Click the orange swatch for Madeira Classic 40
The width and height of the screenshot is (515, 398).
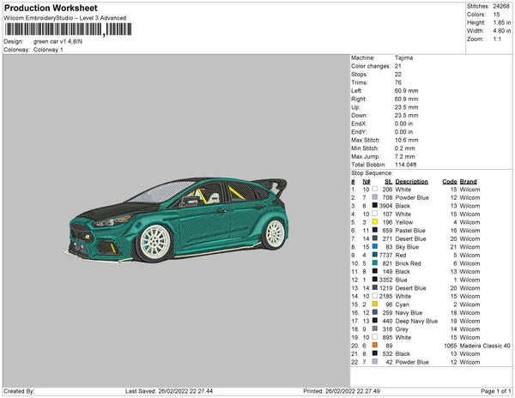pyautogui.click(x=375, y=345)
